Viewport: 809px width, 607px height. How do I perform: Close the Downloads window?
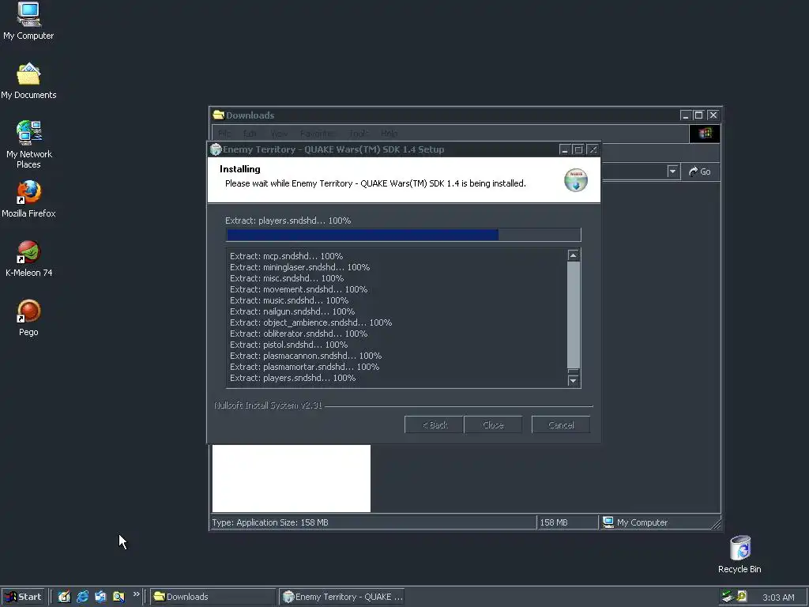[x=713, y=115]
